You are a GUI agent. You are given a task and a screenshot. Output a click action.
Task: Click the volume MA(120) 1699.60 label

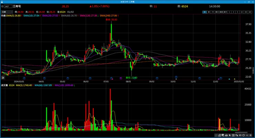coord(64,85)
